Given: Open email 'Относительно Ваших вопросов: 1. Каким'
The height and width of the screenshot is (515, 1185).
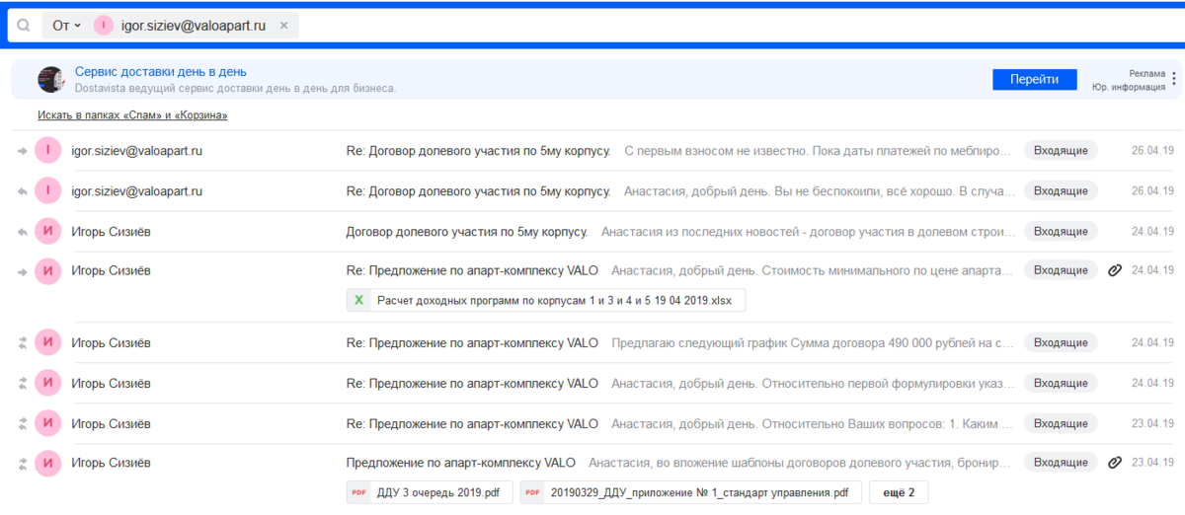Looking at the screenshot, I should pos(592,424).
